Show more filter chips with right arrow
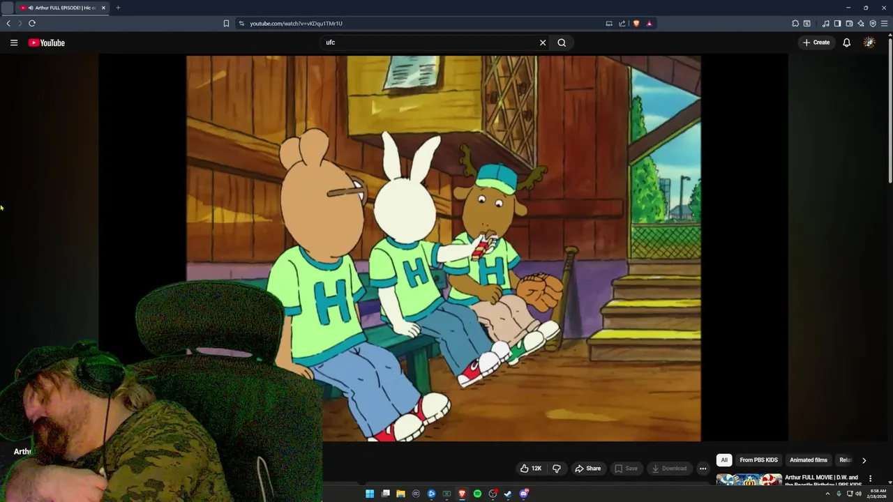This screenshot has width=893, height=502. click(864, 460)
